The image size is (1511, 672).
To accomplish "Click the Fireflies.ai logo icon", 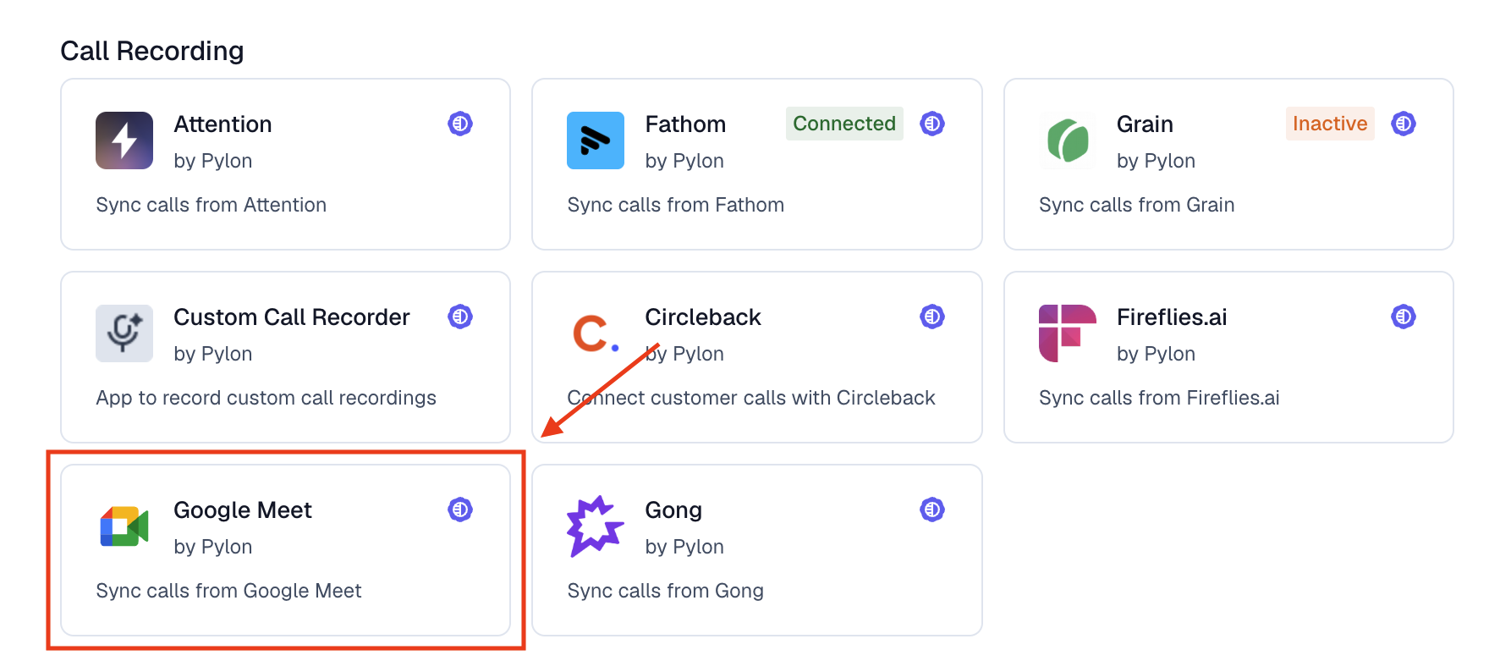I will point(1067,333).
